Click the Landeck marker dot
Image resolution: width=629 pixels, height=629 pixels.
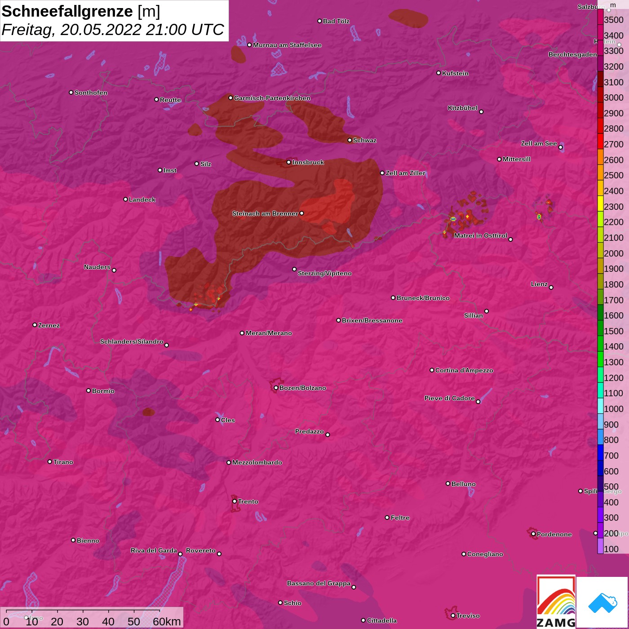pyautogui.click(x=125, y=199)
